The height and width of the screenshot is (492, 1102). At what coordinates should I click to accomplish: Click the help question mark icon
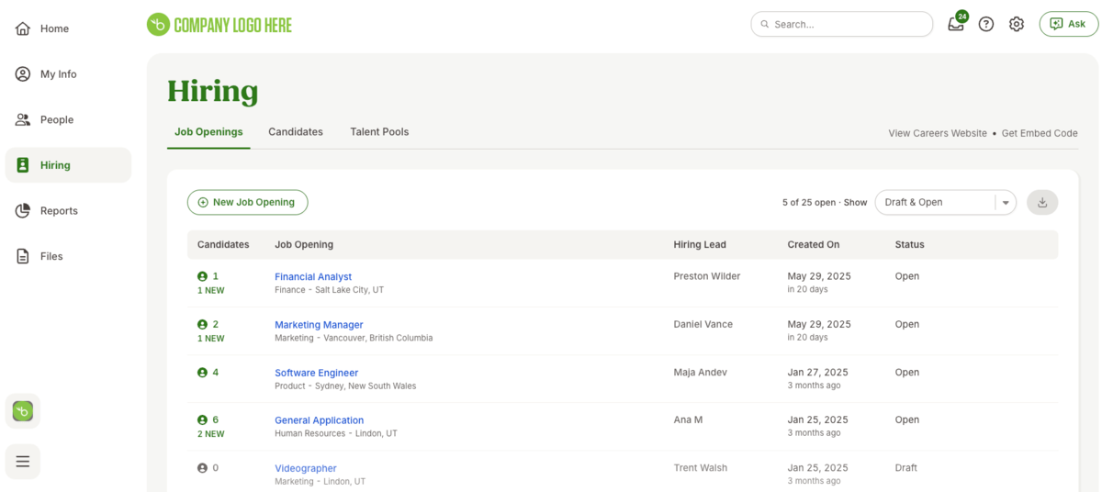click(x=986, y=25)
